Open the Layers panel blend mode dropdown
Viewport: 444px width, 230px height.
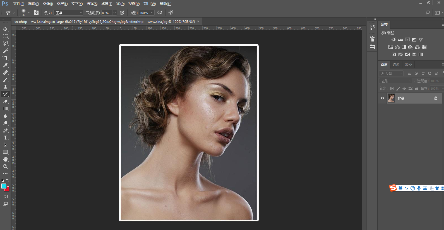(396, 81)
